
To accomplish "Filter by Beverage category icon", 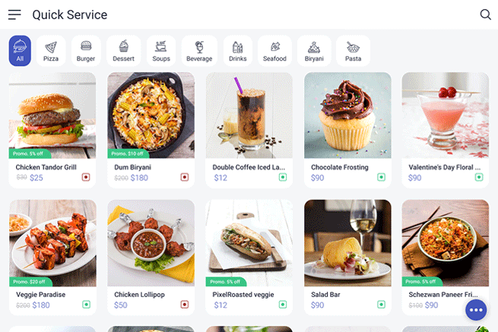I will coord(199,47).
